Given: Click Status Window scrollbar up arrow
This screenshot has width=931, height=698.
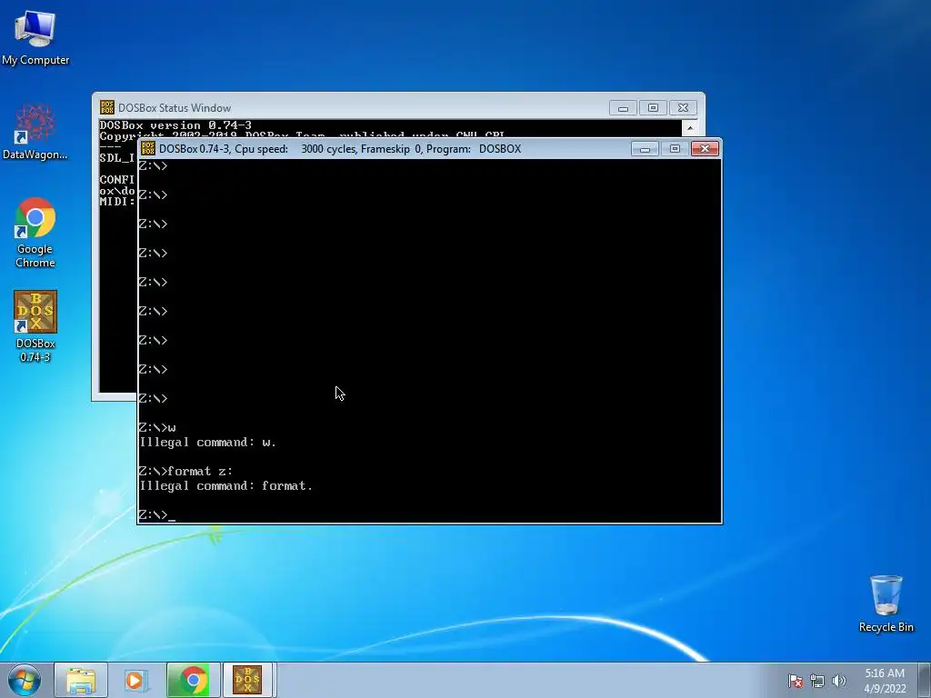Looking at the screenshot, I should click(690, 127).
